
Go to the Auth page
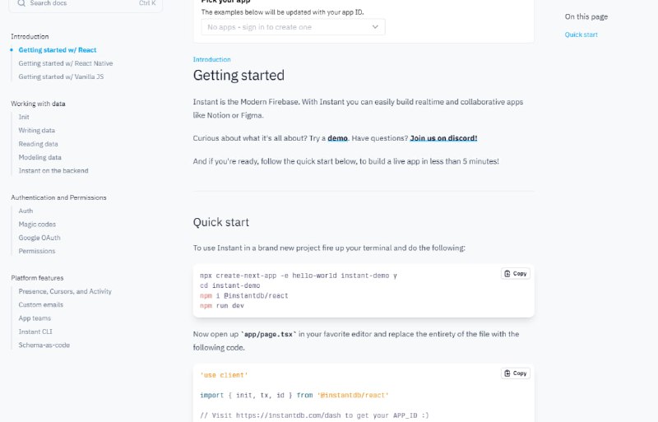pos(25,211)
